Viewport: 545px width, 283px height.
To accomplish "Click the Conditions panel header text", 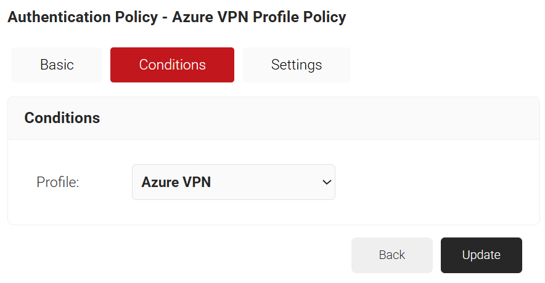I will 62,118.
